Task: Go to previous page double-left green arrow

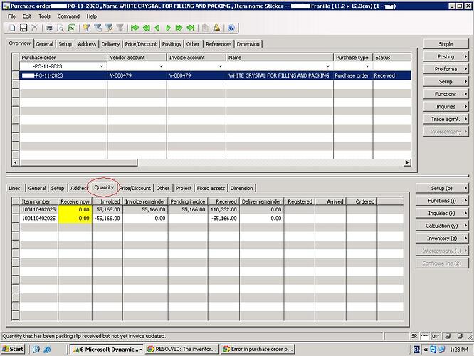Action: coord(146,28)
